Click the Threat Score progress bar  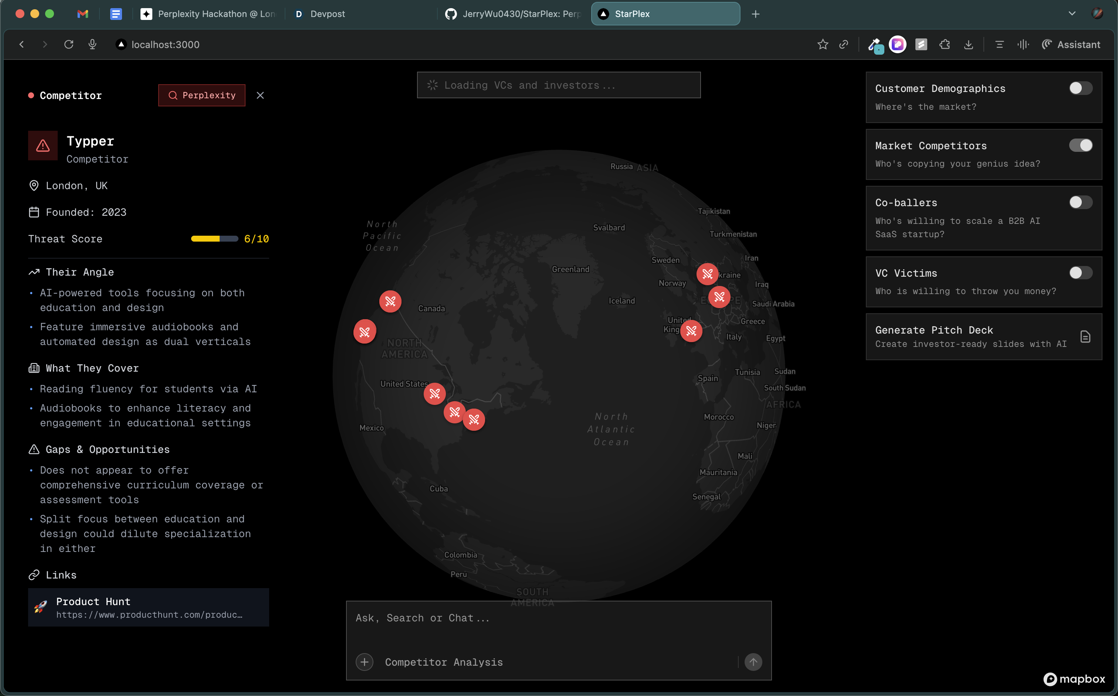pos(214,238)
